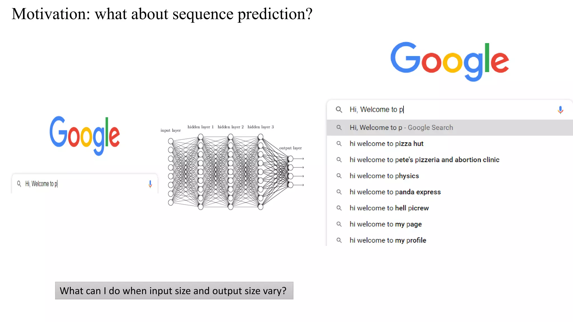This screenshot has width=573, height=322.
Task: Click search icon beside 'pizza hut' suggestion
Action: click(339, 144)
